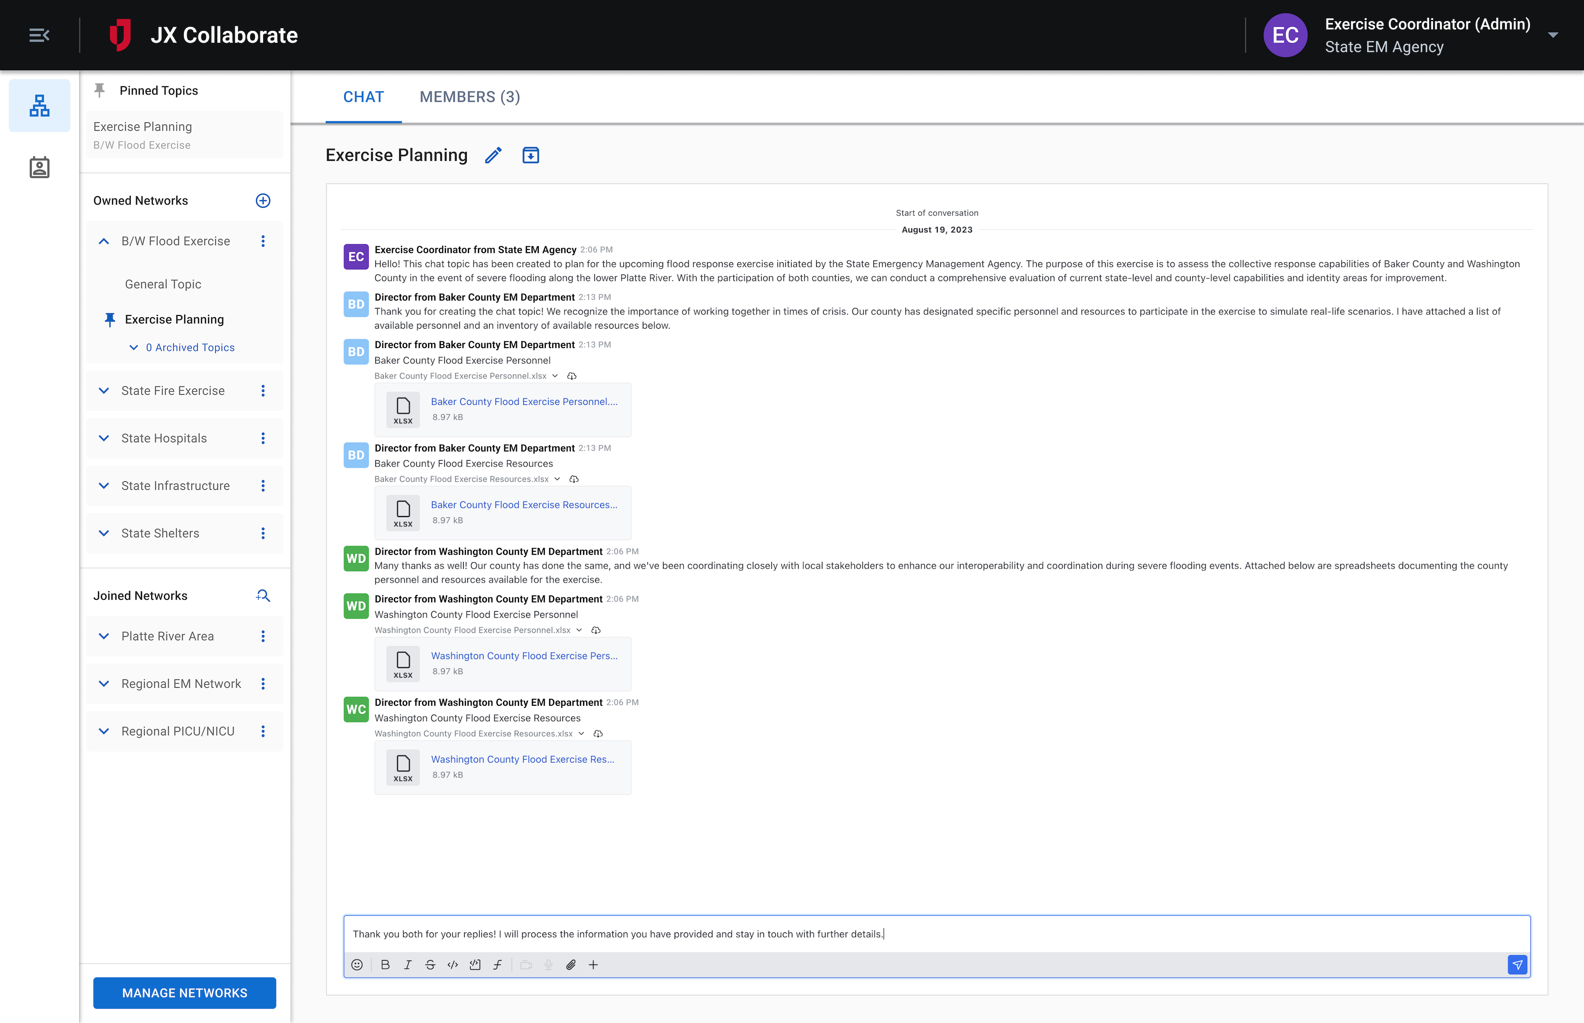The image size is (1584, 1023).
Task: Open the contacts icon in the left rail
Action: [39, 167]
